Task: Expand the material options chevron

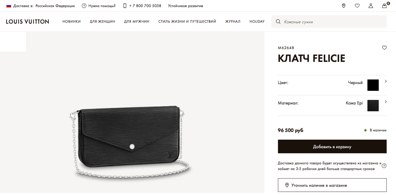Action: point(386,102)
